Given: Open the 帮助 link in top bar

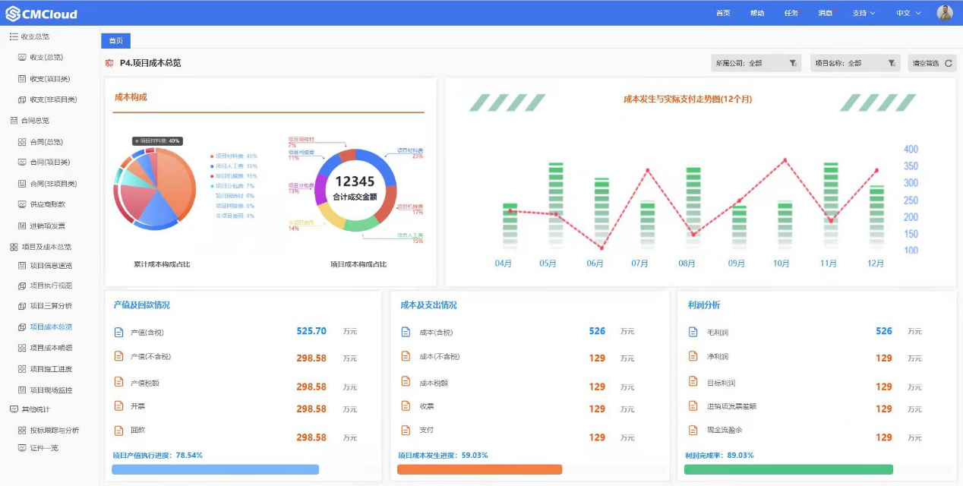Looking at the screenshot, I should click(x=757, y=13).
